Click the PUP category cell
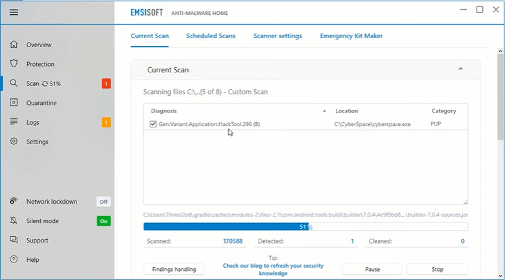 click(436, 124)
